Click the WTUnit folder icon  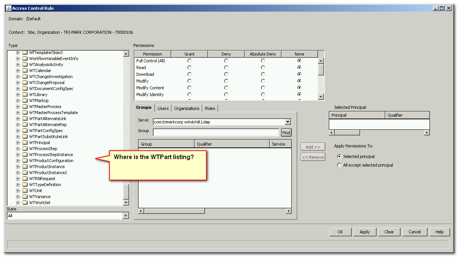coord(25,191)
